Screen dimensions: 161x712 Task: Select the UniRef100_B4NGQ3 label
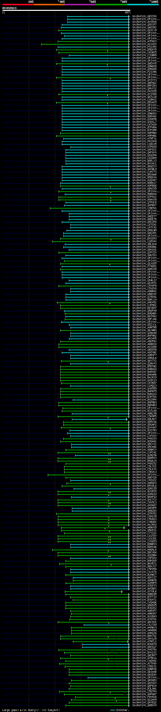144,369
